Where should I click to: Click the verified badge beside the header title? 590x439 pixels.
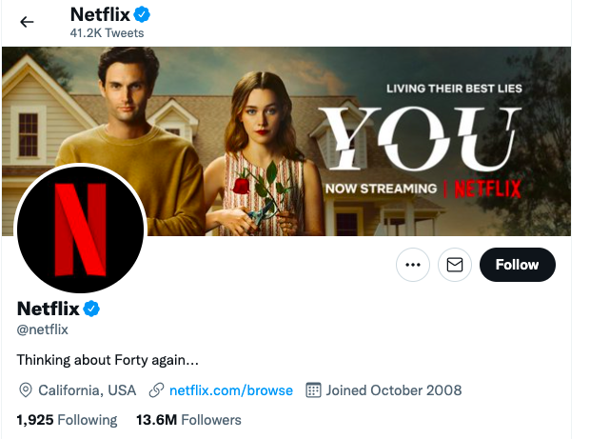click(x=143, y=15)
